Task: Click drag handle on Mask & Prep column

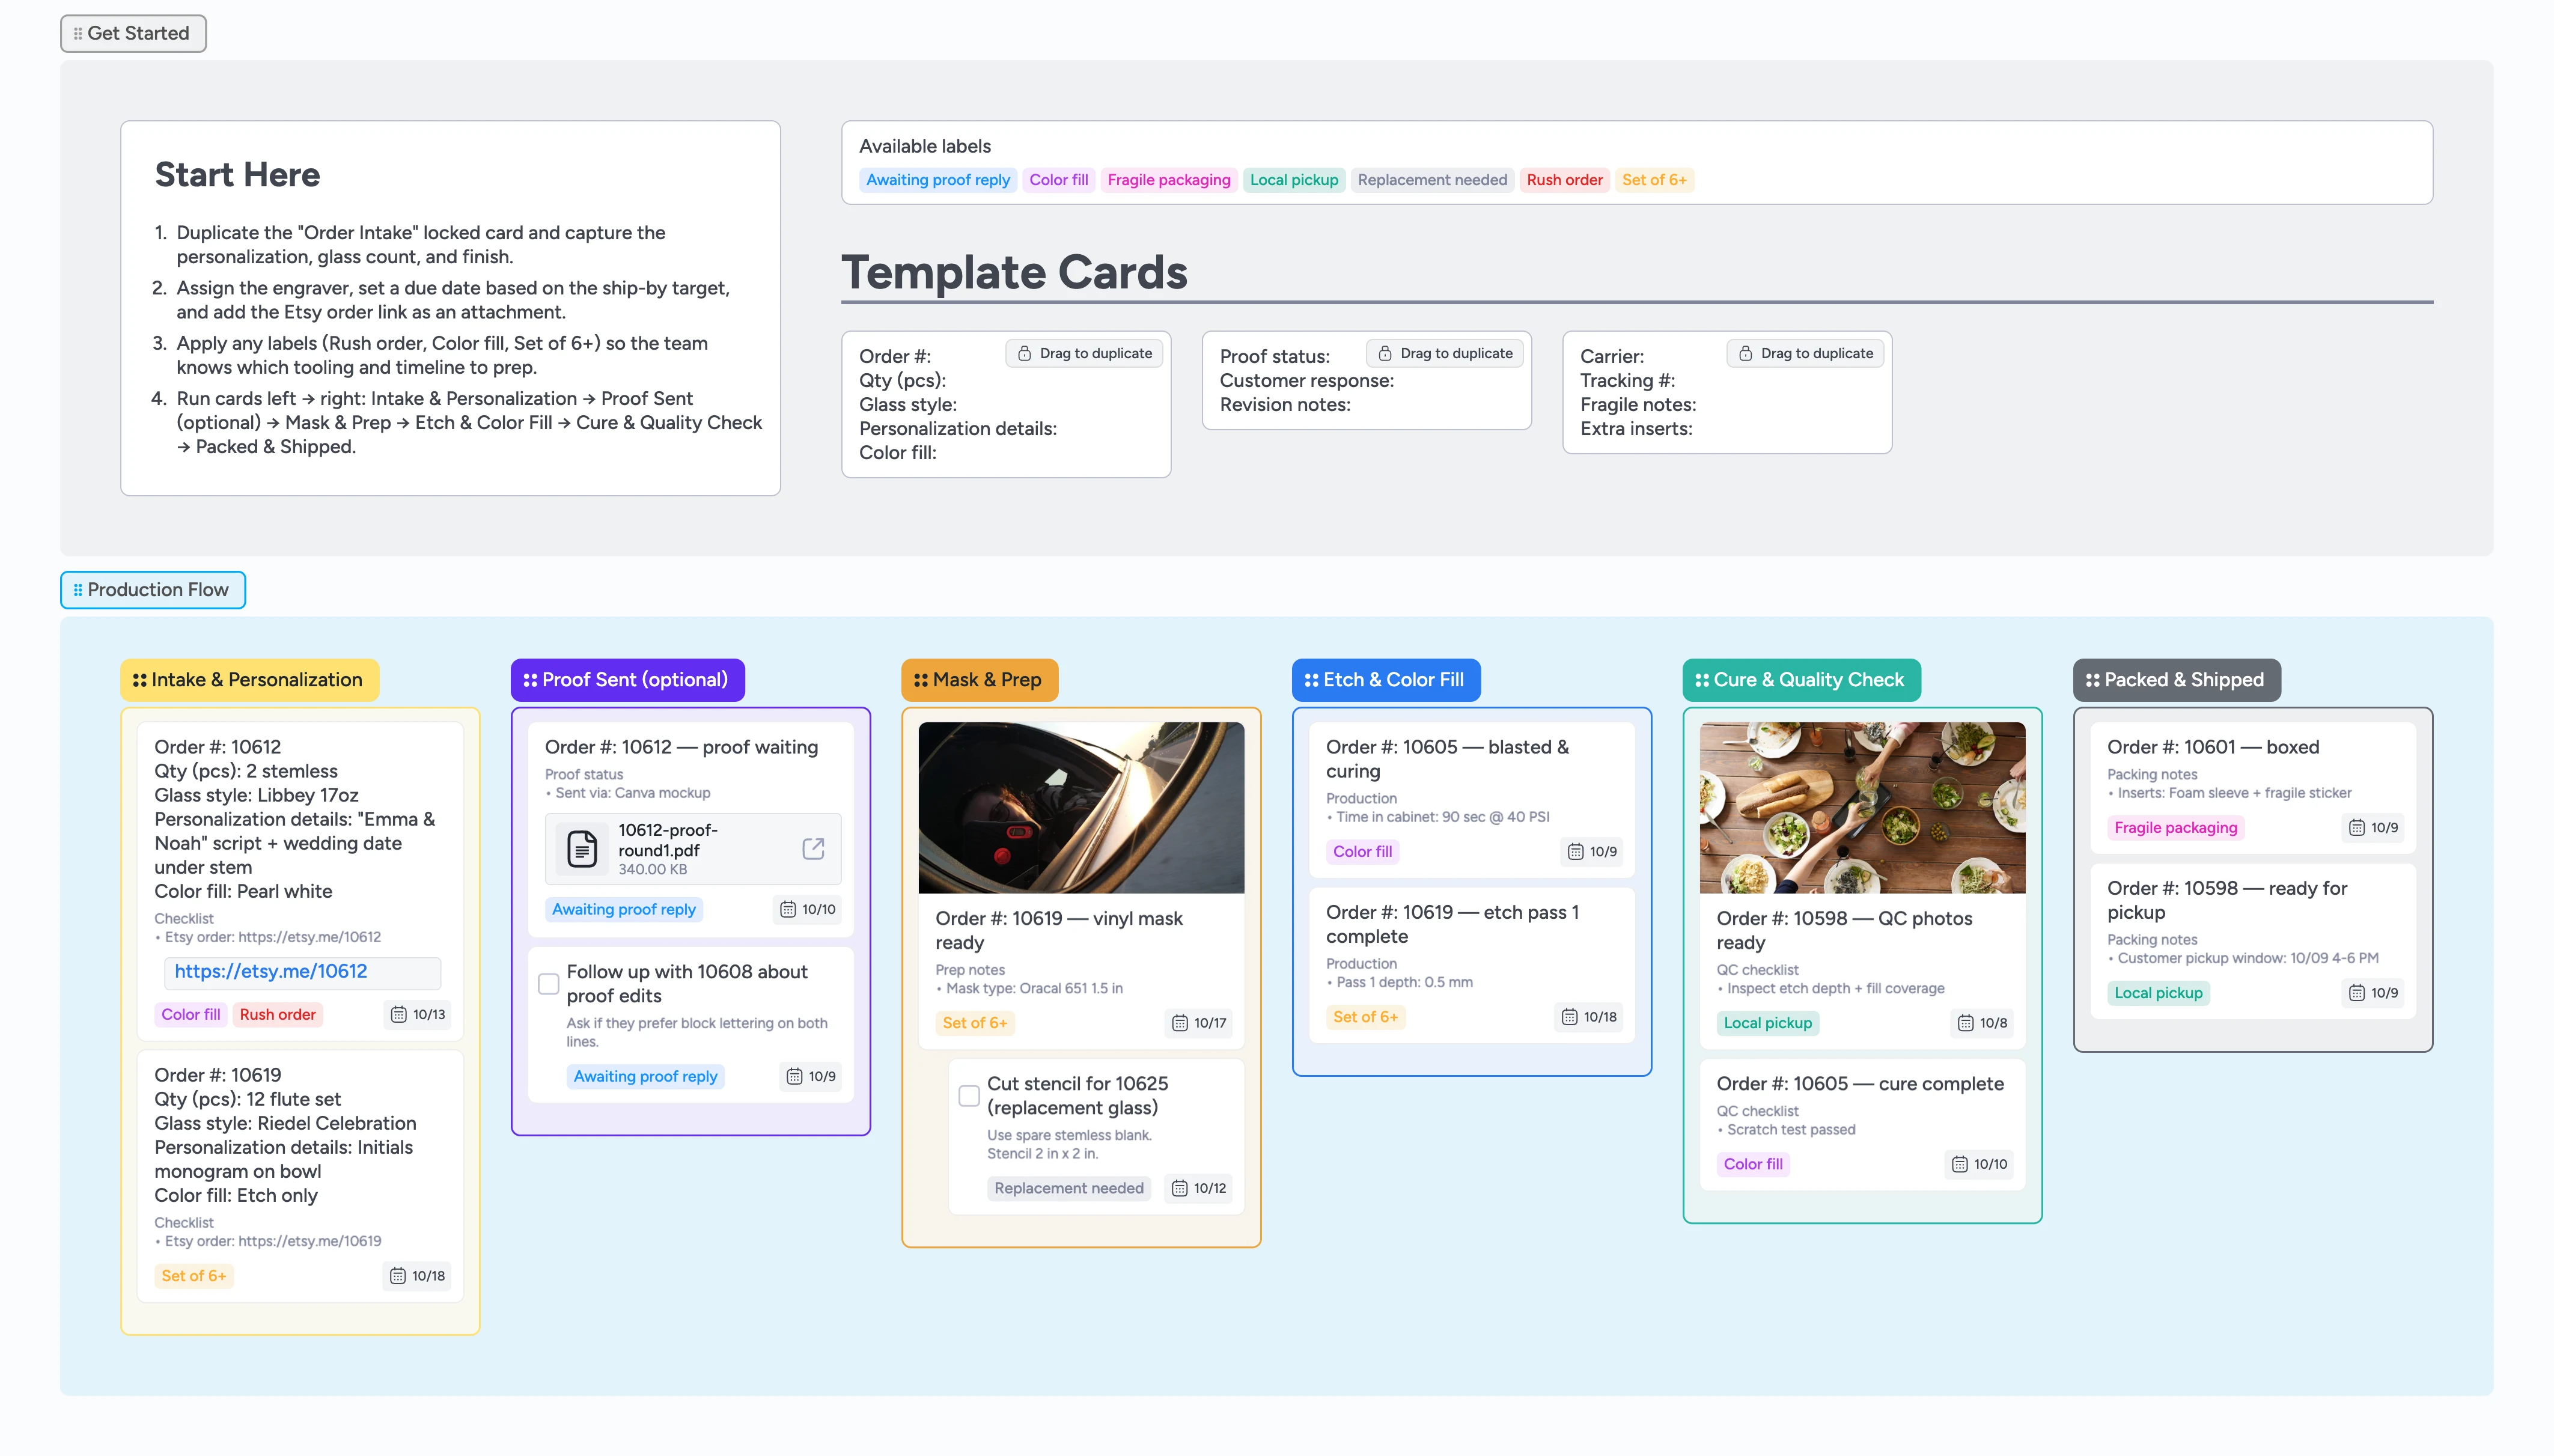Action: (x=921, y=680)
